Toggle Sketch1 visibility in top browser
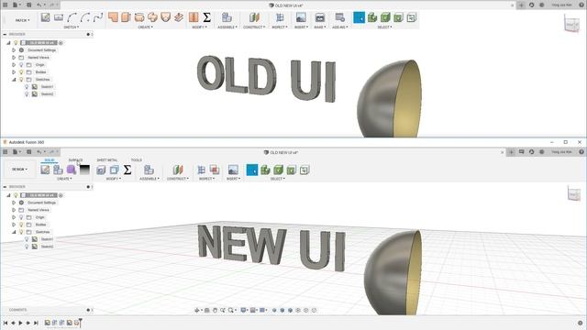Viewport: 587px width, 330px height. (x=27, y=86)
